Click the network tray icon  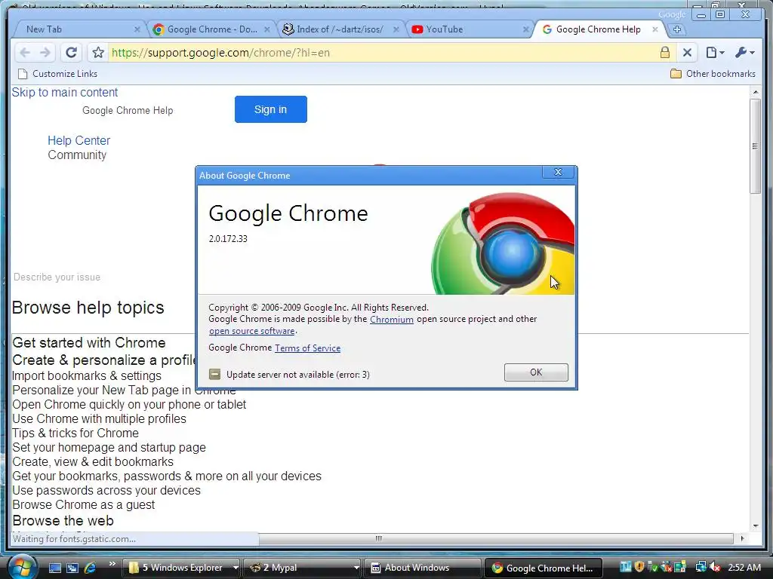[701, 567]
